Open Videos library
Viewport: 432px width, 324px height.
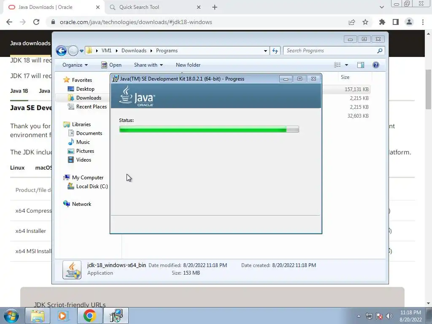click(84, 159)
